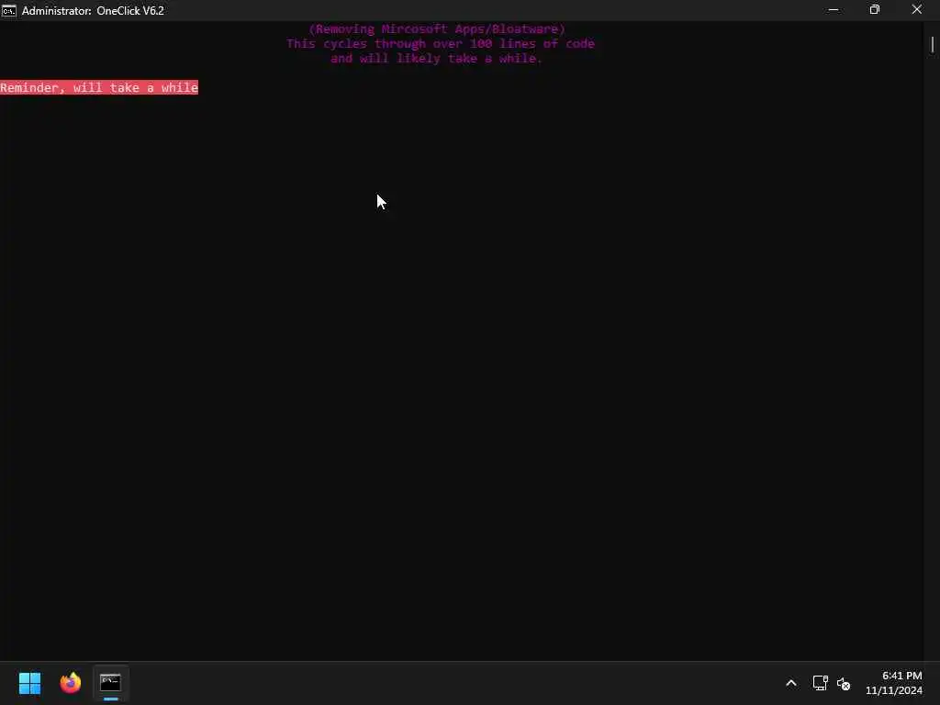Click the '(Removing Mircosoft Apps/Bloatware)' line
Screen dimensions: 940x705
click(437, 28)
